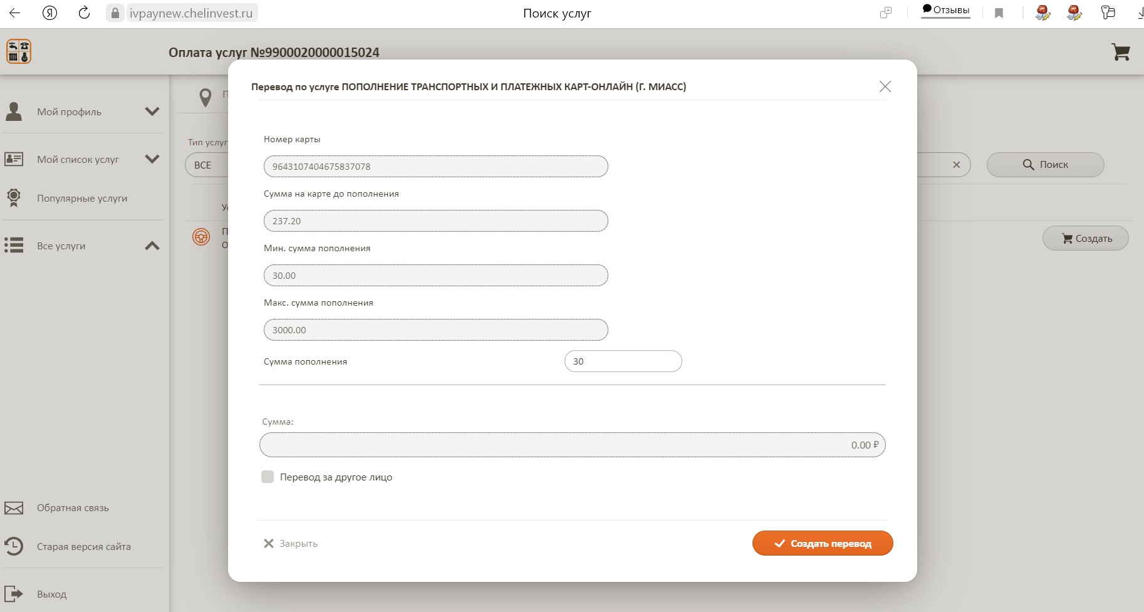Image resolution: width=1144 pixels, height=612 pixels.
Task: Click the bookmark icon in the browser toolbar
Action: click(999, 13)
